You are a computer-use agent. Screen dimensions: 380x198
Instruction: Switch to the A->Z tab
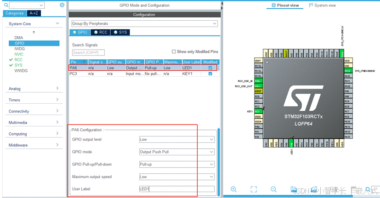[x=34, y=13]
